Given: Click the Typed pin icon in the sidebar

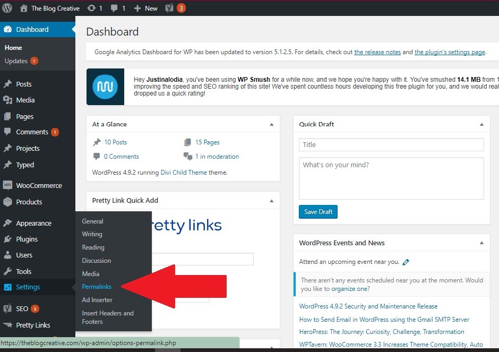Looking at the screenshot, I should point(7,165).
